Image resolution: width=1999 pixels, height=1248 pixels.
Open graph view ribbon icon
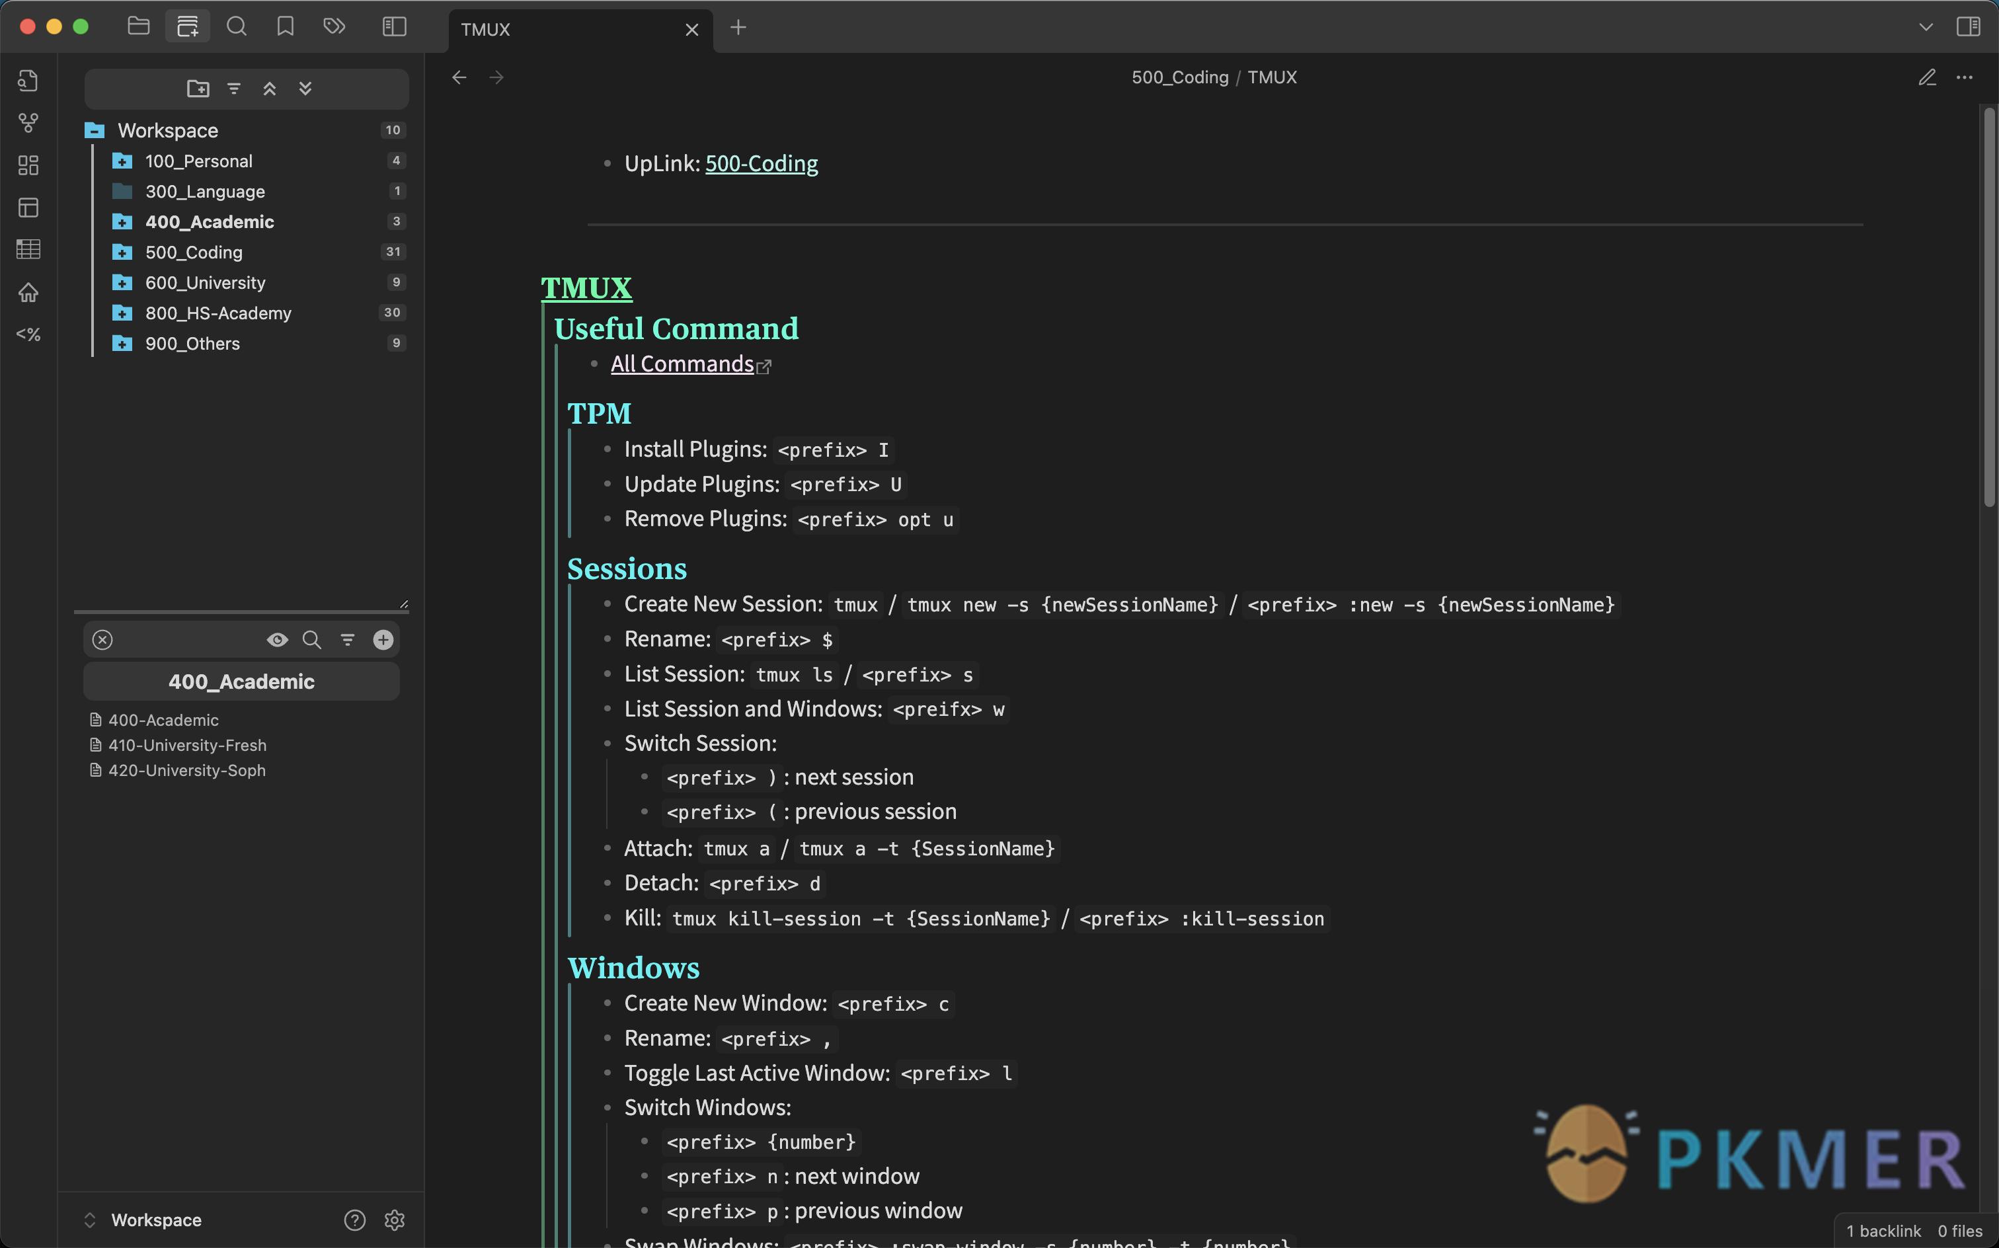[28, 123]
